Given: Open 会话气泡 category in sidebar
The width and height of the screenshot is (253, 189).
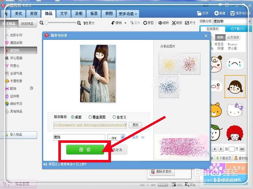Looking at the screenshot, I should pyautogui.click(x=16, y=73).
